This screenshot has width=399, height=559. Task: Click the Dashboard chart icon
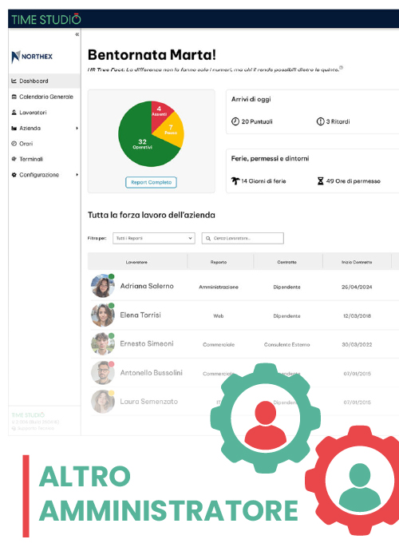pos(14,81)
